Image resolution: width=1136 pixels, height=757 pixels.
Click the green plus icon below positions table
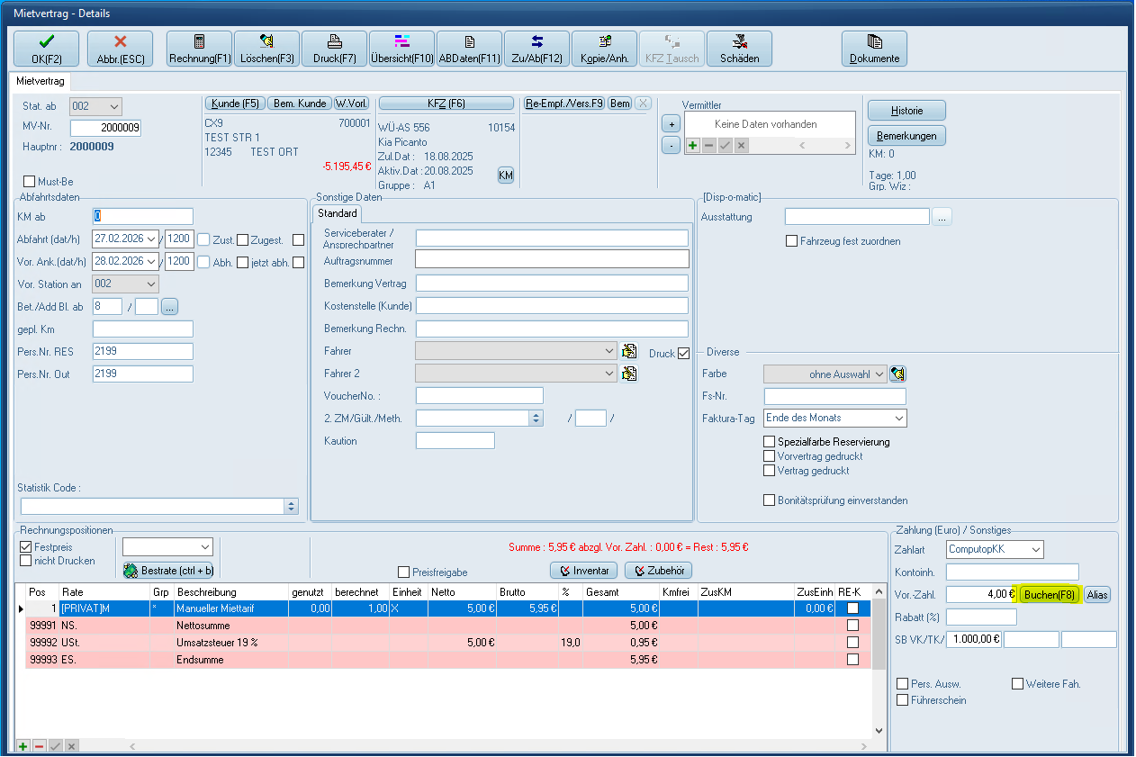pos(23,746)
